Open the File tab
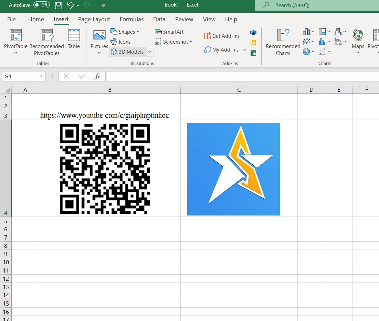The image size is (379, 321). pyautogui.click(x=11, y=19)
